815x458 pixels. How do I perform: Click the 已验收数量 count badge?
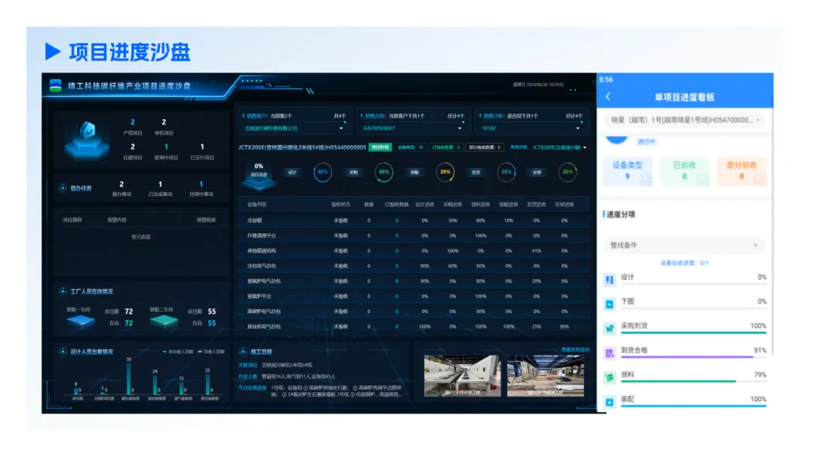pyautogui.click(x=445, y=148)
